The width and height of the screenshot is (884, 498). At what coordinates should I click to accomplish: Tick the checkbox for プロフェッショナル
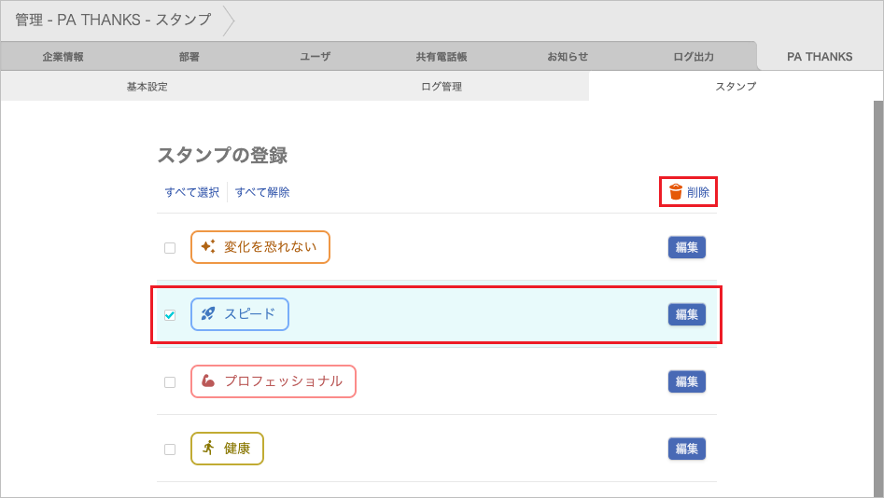170,382
